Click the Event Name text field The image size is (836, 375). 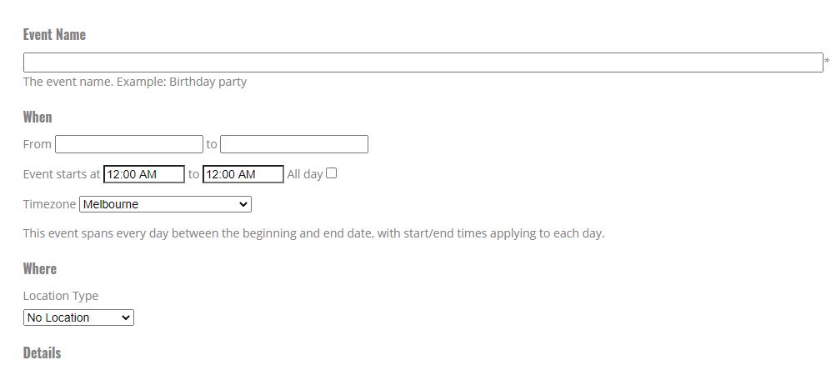[423, 62]
